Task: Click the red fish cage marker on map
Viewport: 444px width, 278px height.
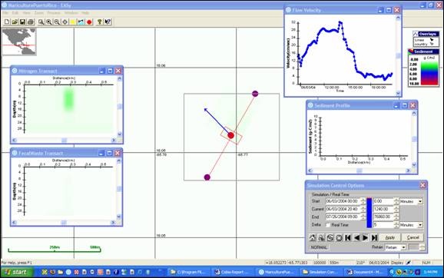Action: [x=230, y=135]
